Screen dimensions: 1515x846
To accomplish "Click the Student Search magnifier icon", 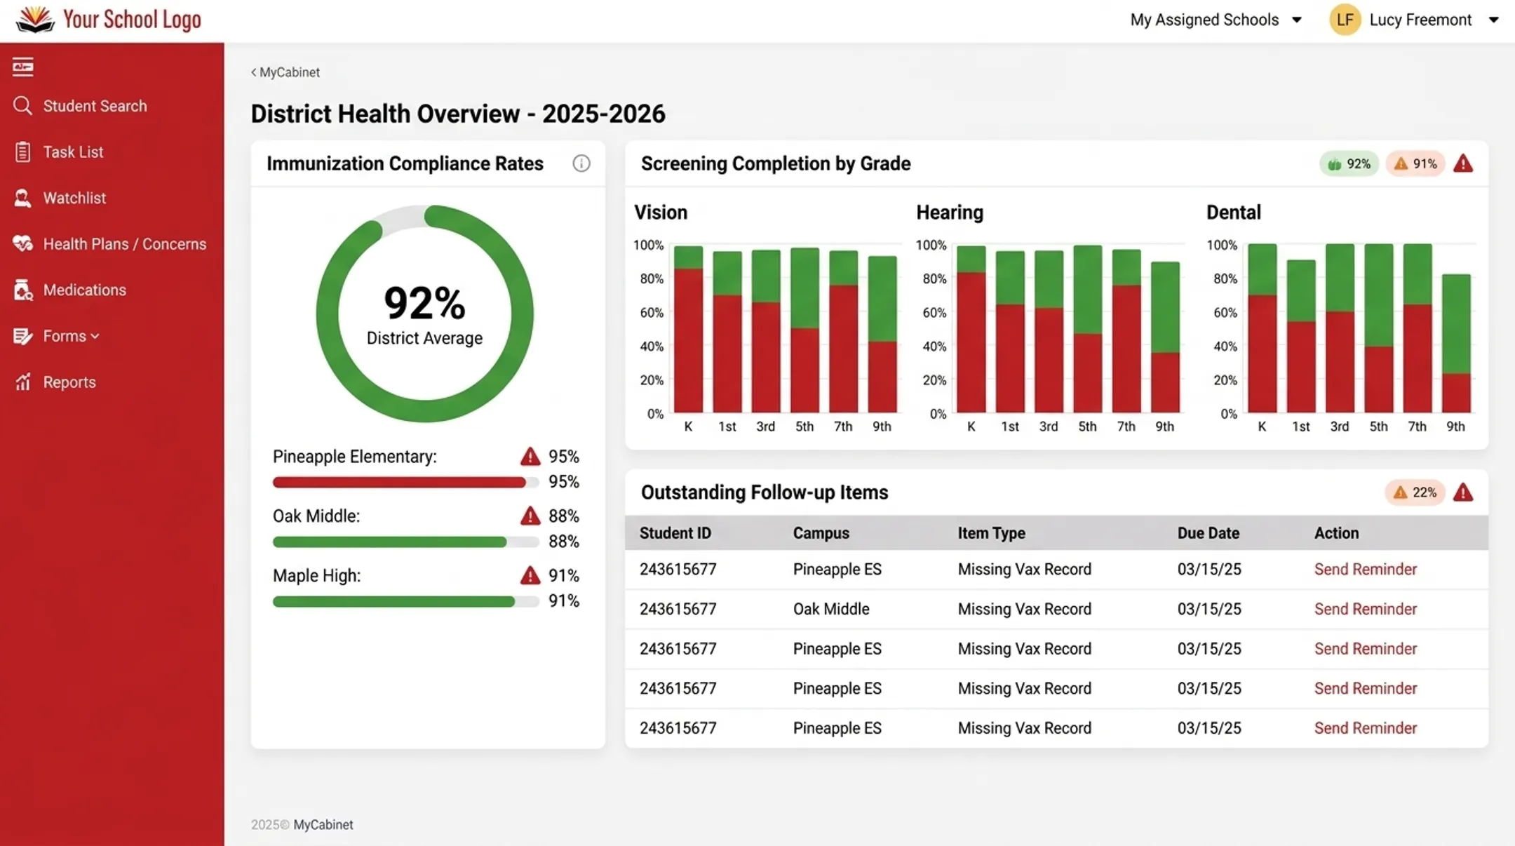I will (x=22, y=106).
